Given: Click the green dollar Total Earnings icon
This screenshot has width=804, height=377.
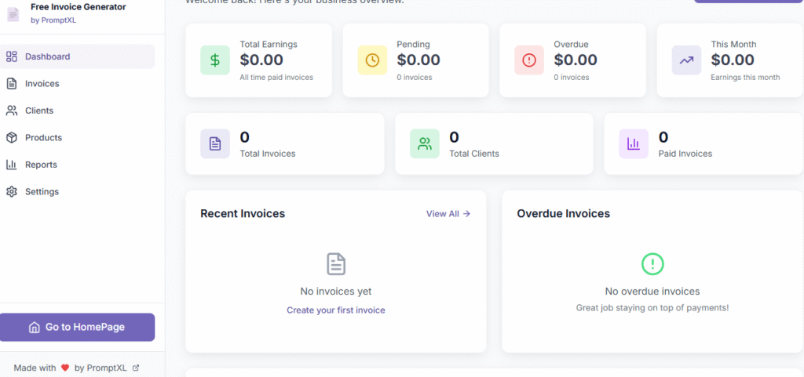Looking at the screenshot, I should [215, 60].
